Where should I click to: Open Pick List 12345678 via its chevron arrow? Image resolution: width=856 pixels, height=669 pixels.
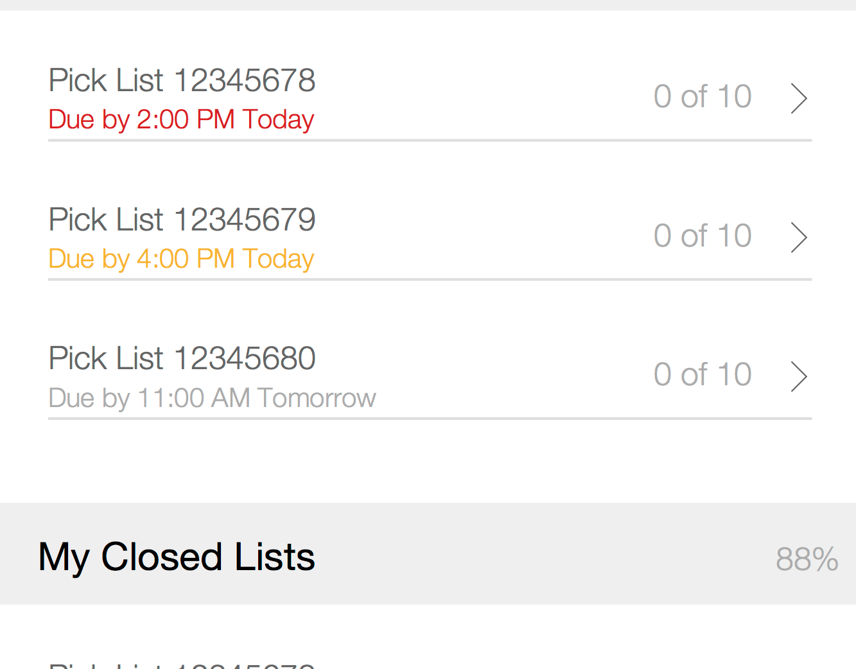point(799,98)
